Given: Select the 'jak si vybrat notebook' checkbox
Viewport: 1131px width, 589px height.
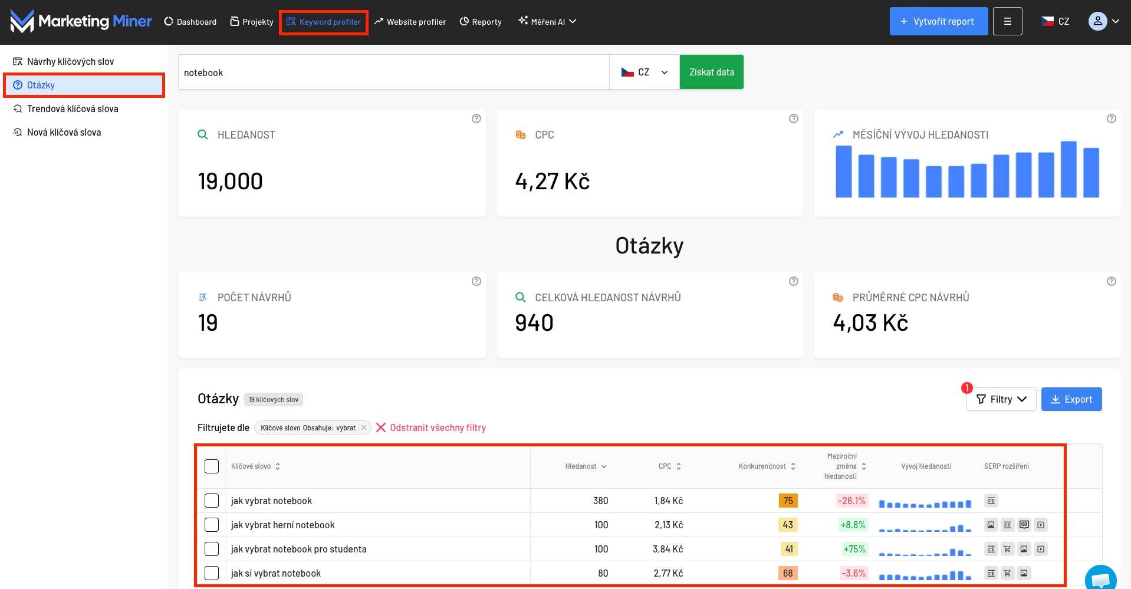Looking at the screenshot, I should click(212, 573).
